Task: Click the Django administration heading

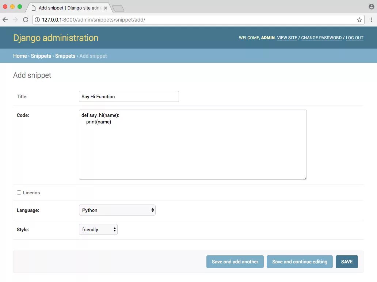Action: [56, 38]
